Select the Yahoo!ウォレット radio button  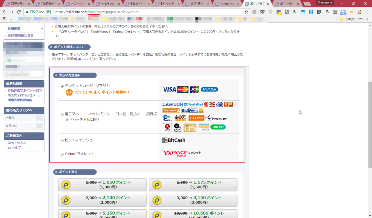62,154
